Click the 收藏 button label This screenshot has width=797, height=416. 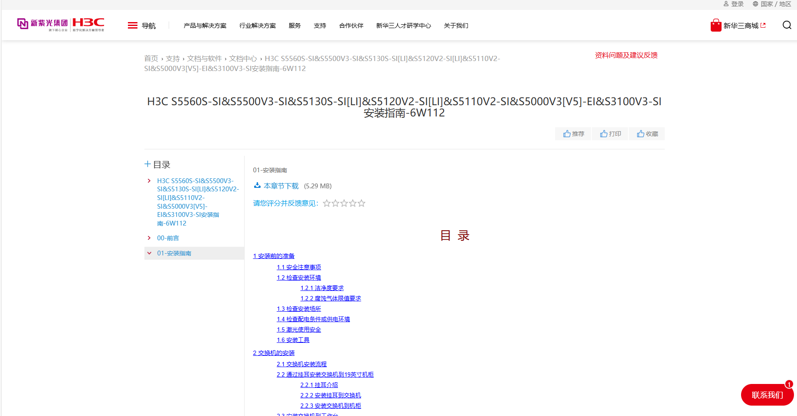[652, 134]
